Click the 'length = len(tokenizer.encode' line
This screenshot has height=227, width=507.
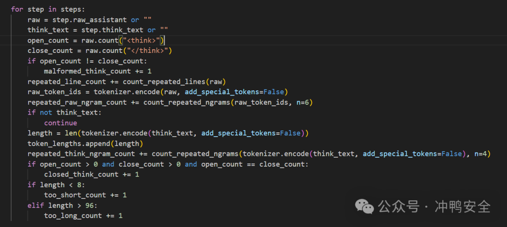168,133
